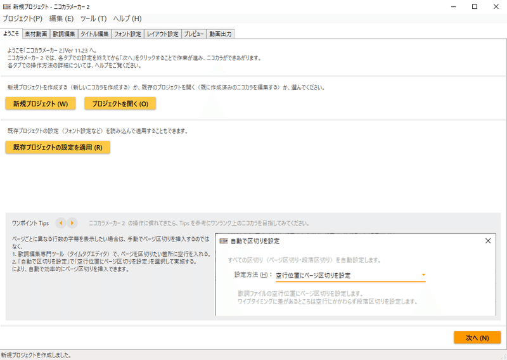
Task: Switch to the 素材動画 tab
Action: [x=36, y=34]
